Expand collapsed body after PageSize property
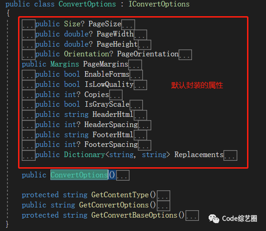 pos(128,24)
